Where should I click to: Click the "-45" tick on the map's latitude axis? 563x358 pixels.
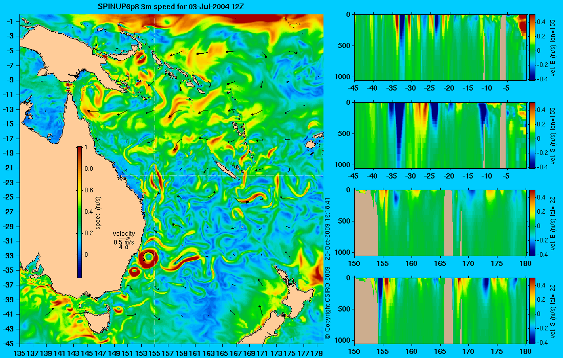pos(9,344)
